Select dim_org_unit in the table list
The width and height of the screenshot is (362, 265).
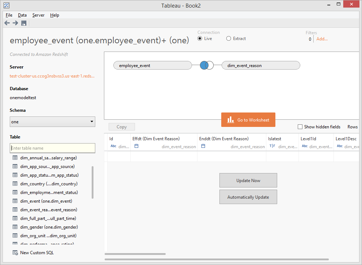(48, 236)
